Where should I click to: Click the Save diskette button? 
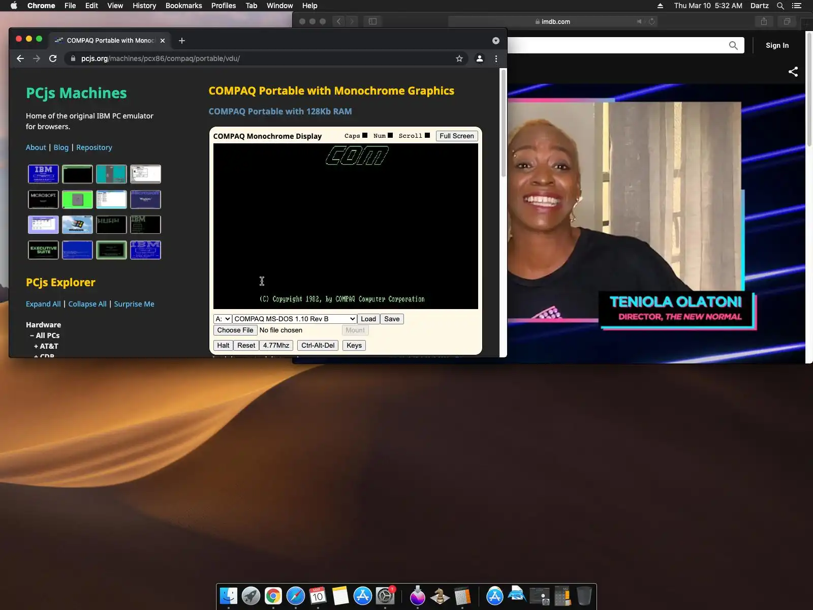click(392, 319)
